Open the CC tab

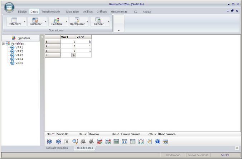point(136,12)
